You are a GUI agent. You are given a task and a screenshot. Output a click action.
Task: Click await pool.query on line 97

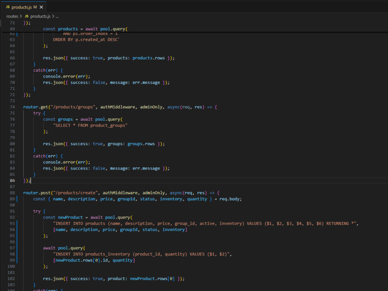coord(64,248)
